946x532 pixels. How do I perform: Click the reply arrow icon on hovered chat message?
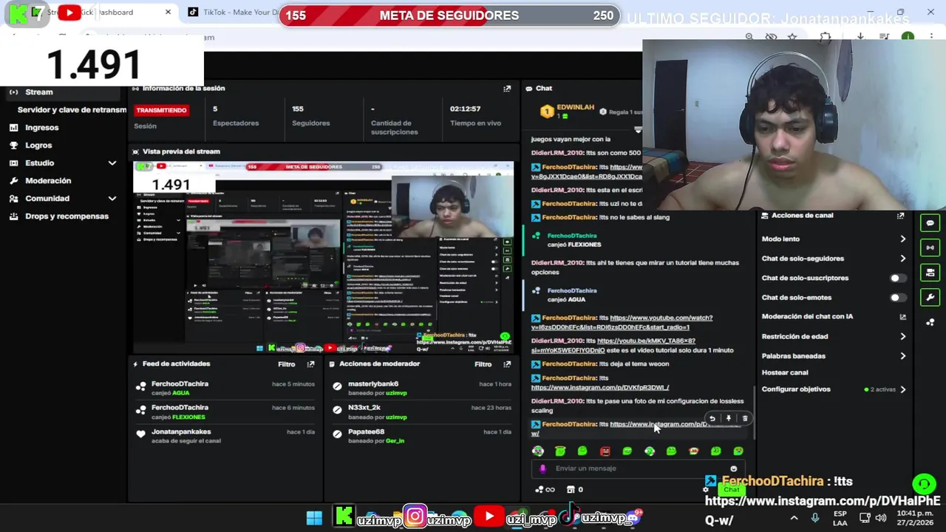click(712, 419)
